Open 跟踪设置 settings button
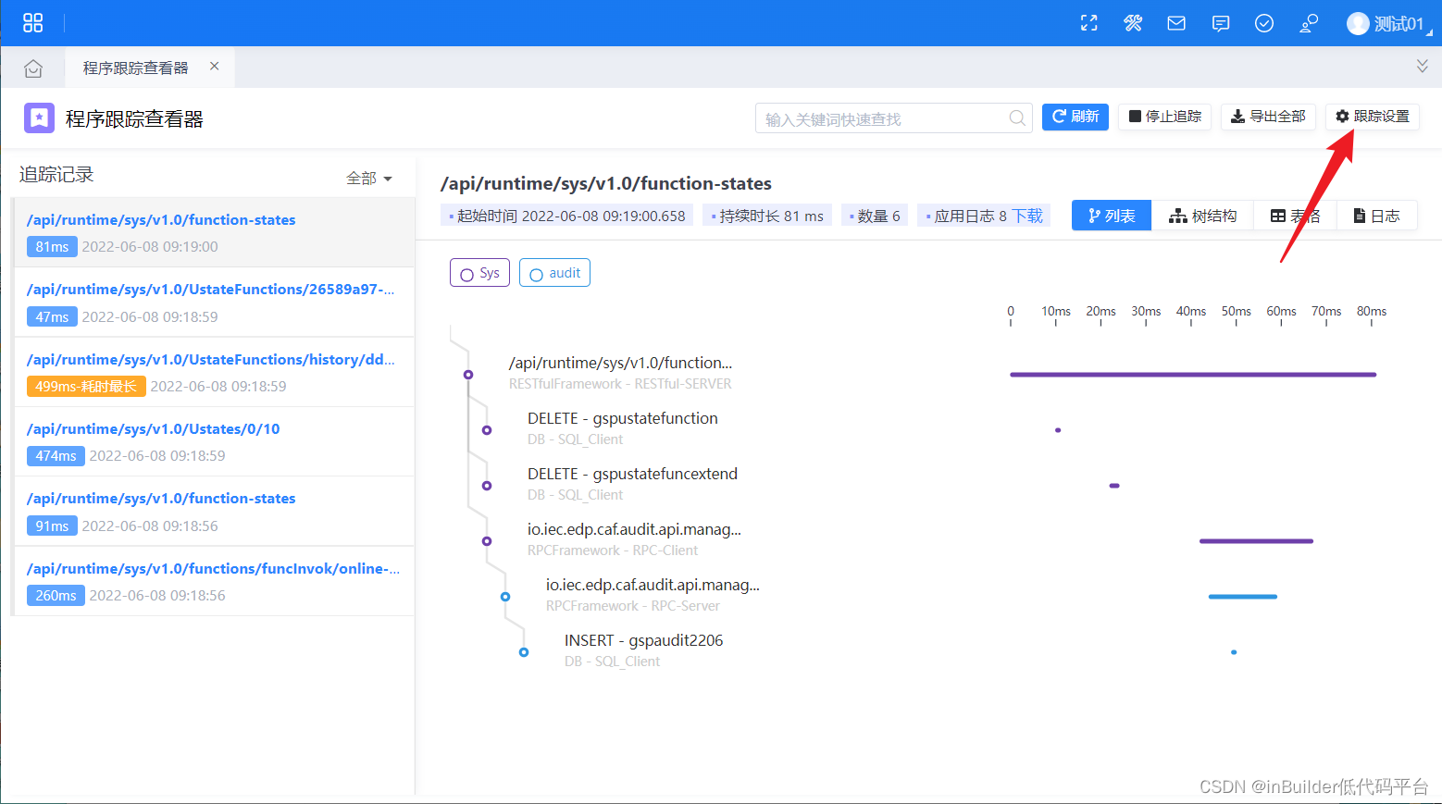1442x804 pixels. (1373, 117)
